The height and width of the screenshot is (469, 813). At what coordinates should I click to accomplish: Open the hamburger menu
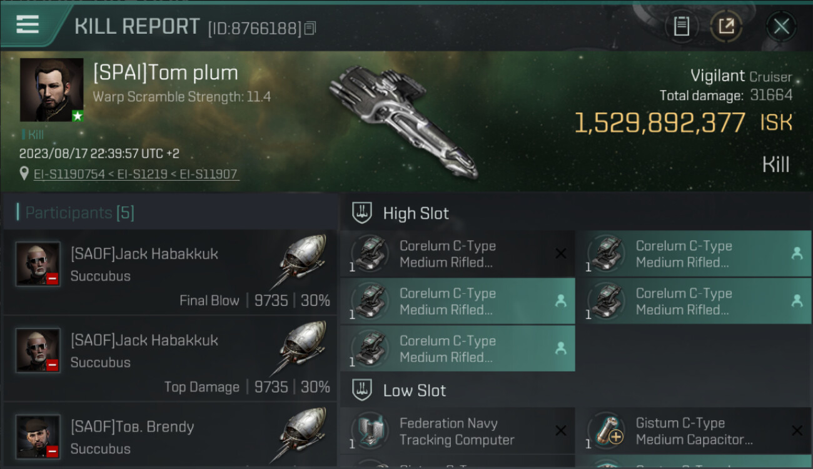coord(28,25)
